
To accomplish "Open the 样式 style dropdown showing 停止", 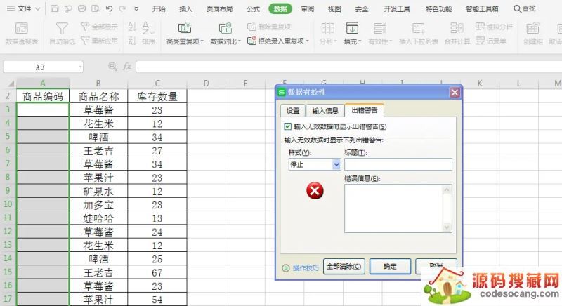I will (336, 164).
